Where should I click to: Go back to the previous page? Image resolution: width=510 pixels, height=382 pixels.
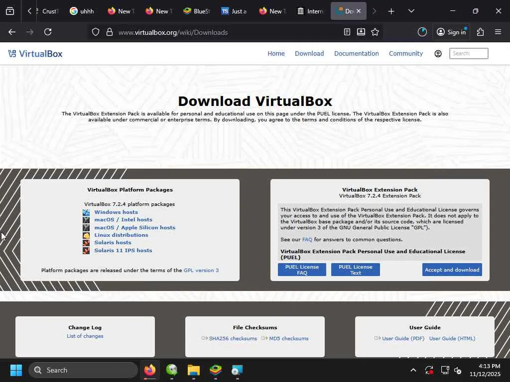pos(12,32)
